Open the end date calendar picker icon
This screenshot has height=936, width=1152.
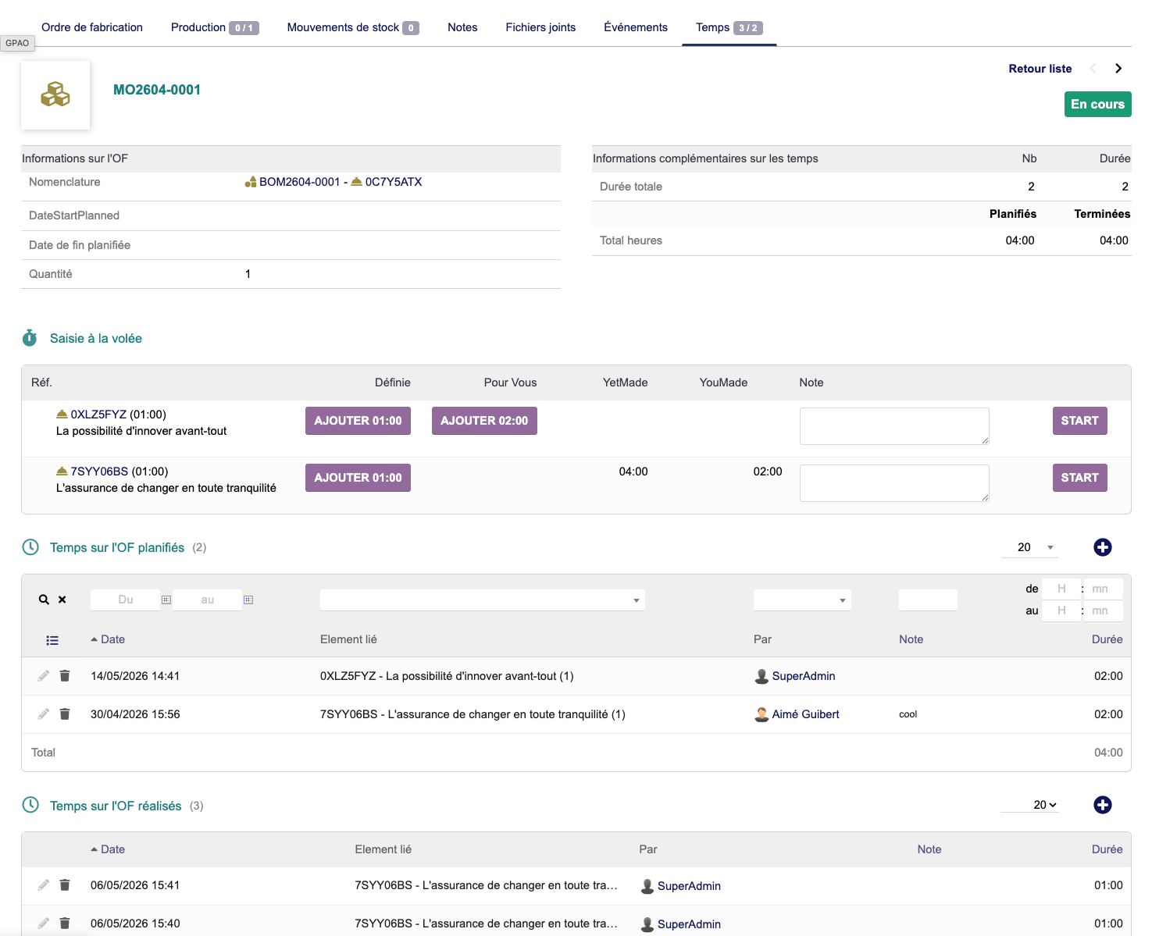248,600
